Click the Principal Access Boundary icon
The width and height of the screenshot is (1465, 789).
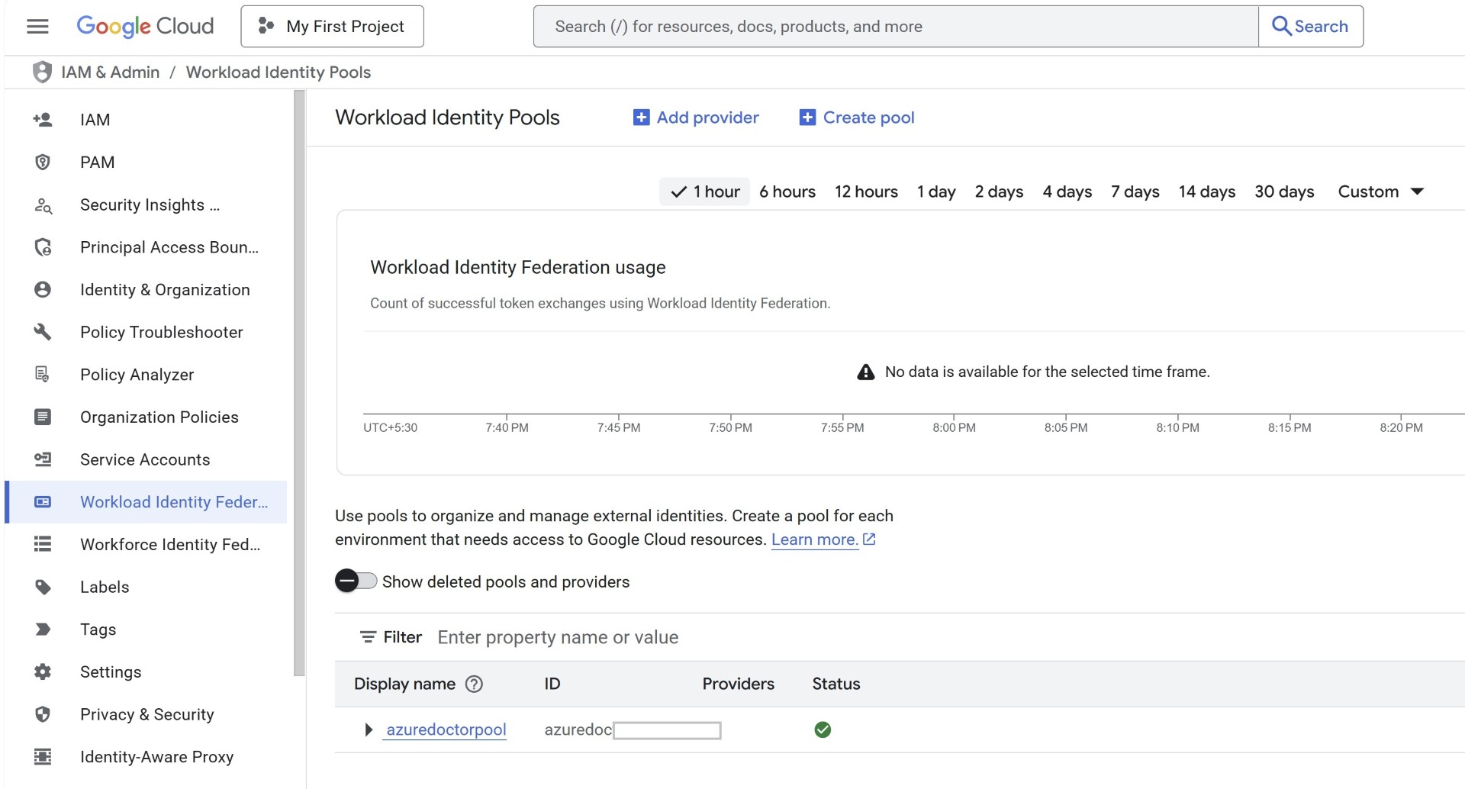[43, 247]
